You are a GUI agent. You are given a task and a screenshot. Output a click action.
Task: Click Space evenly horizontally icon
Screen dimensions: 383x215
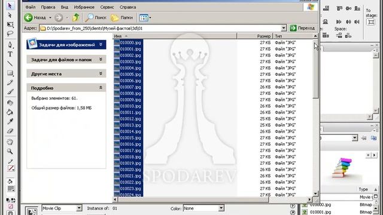click(348, 36)
